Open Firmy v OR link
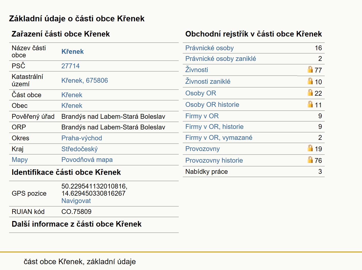 tap(202, 116)
